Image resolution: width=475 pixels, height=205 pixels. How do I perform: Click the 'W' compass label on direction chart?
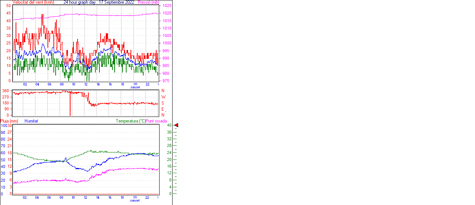pos(163,97)
